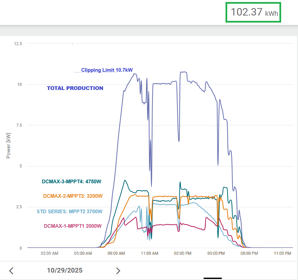This screenshot has height=280, width=298.
Task: Click the 08:00 AM time axis tick
Action: click(x=117, y=253)
